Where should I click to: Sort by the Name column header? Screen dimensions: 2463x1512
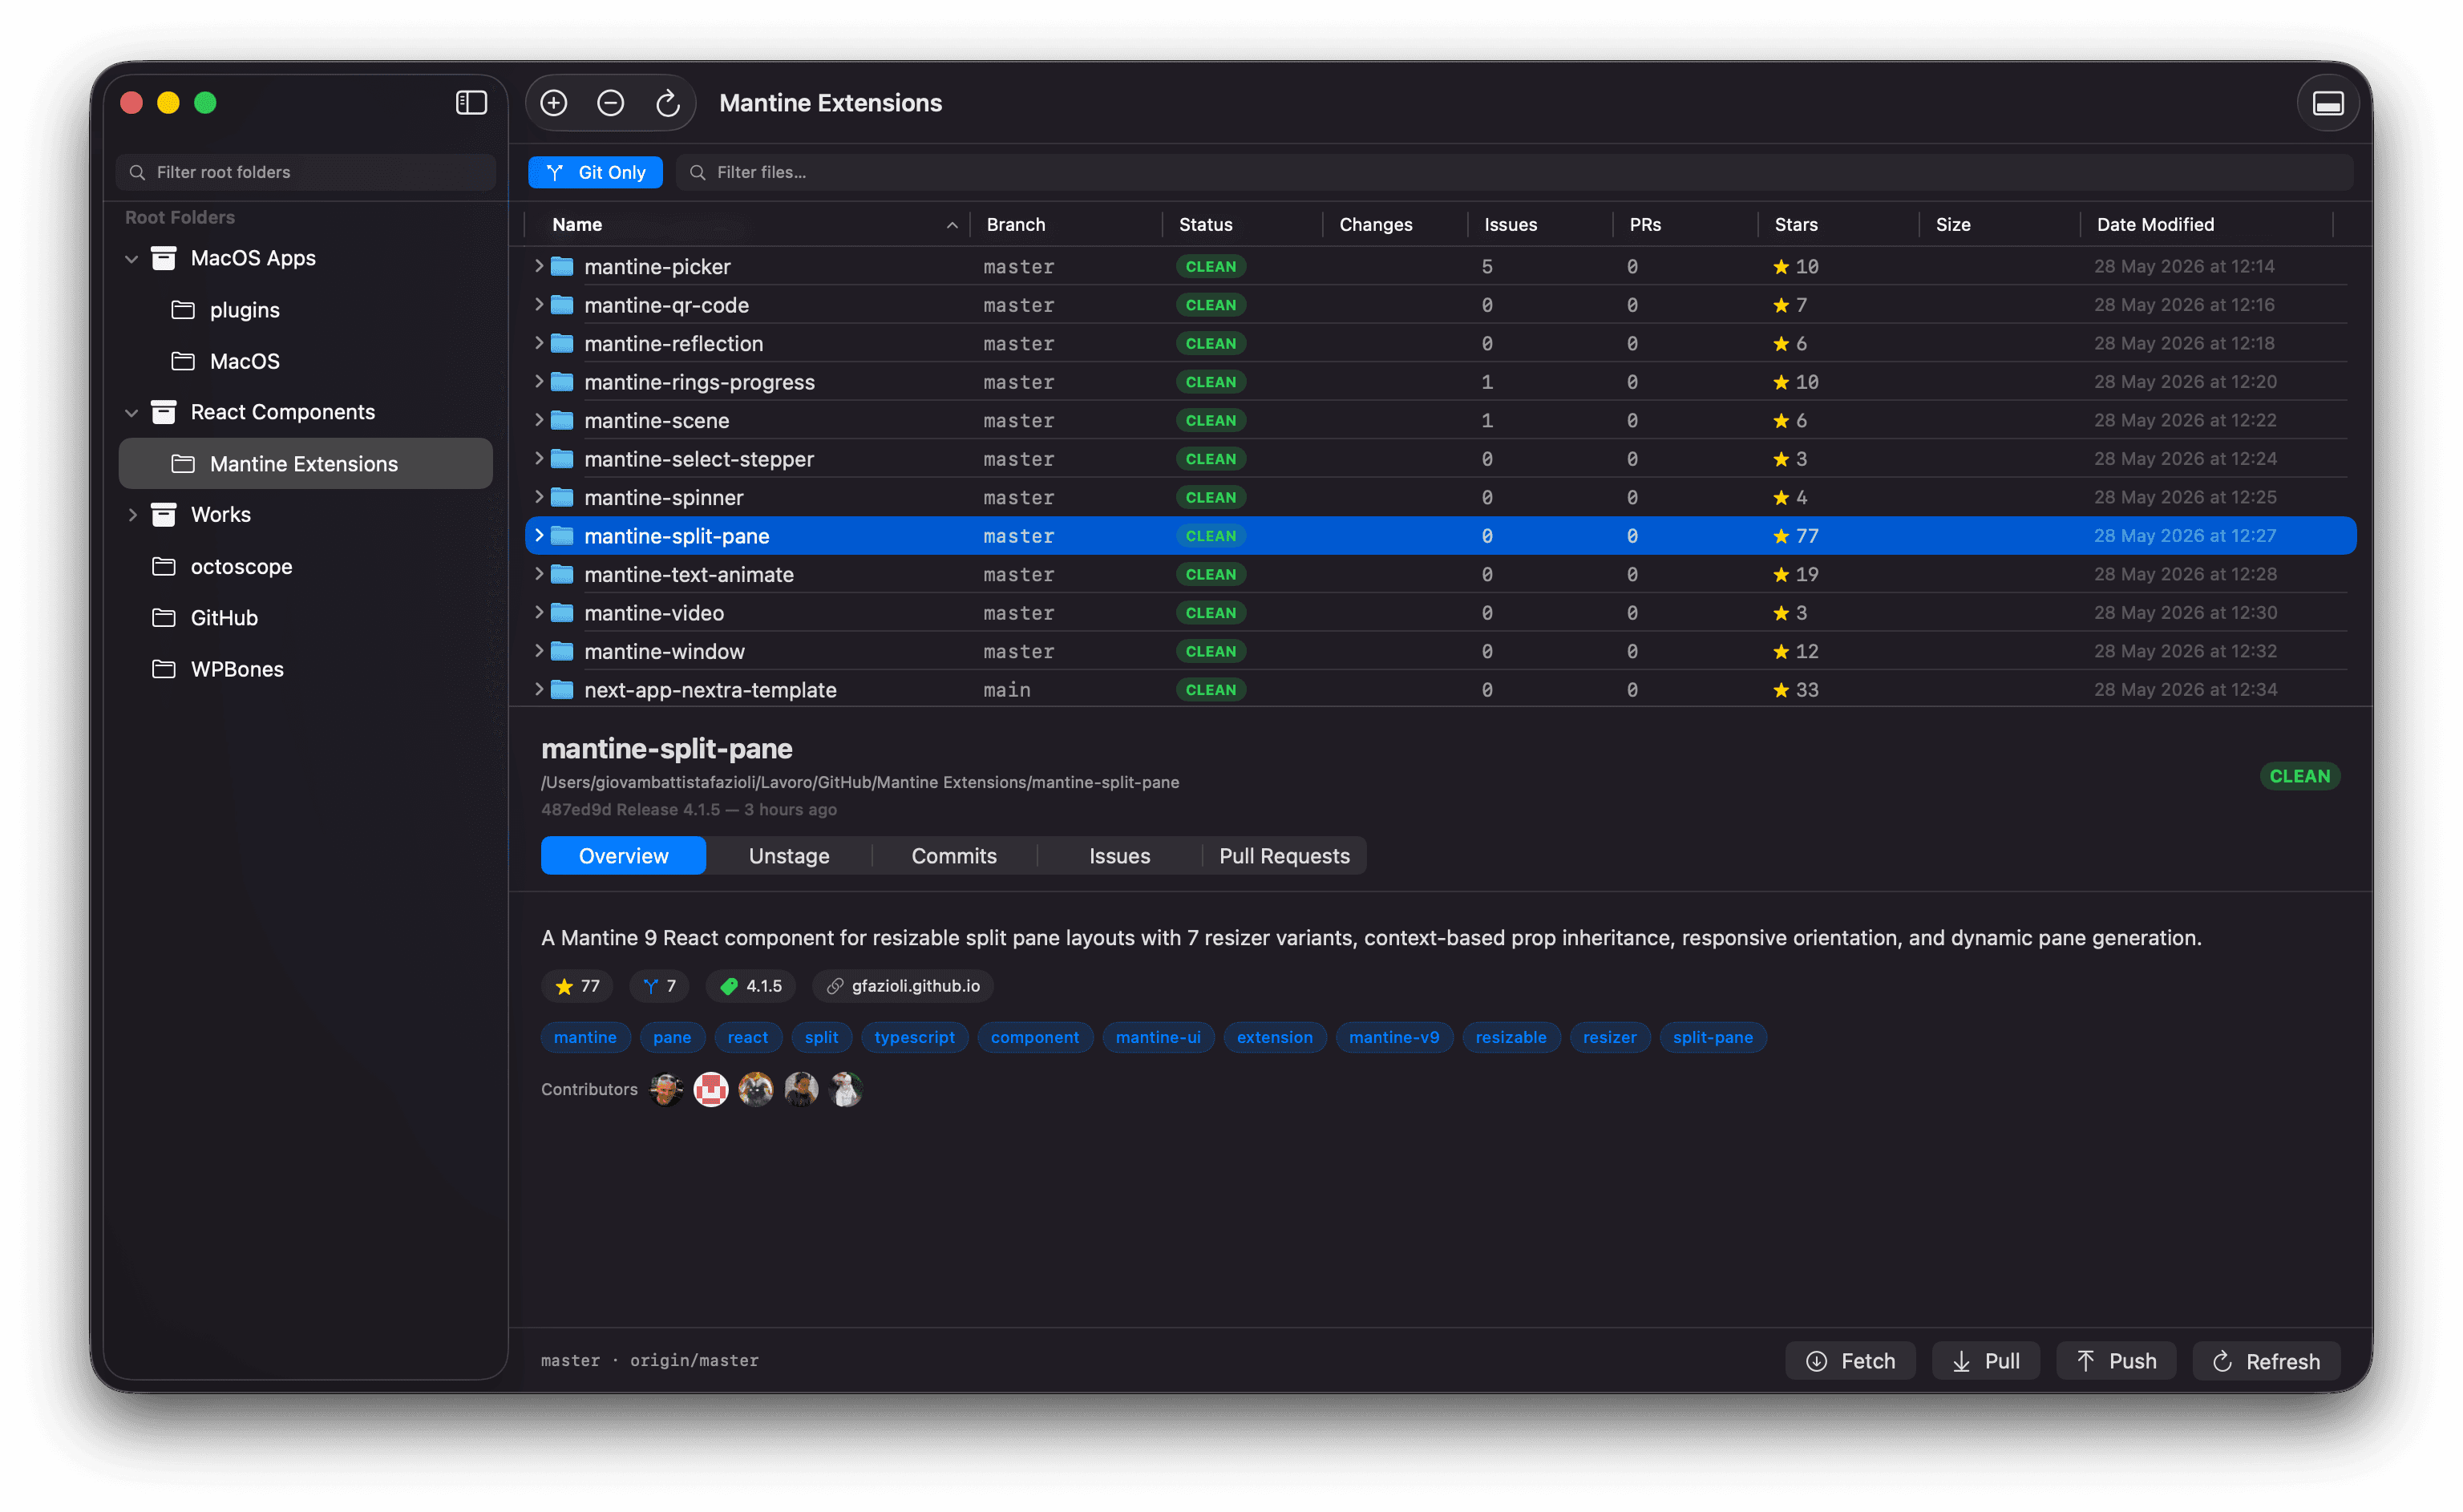coord(577,225)
